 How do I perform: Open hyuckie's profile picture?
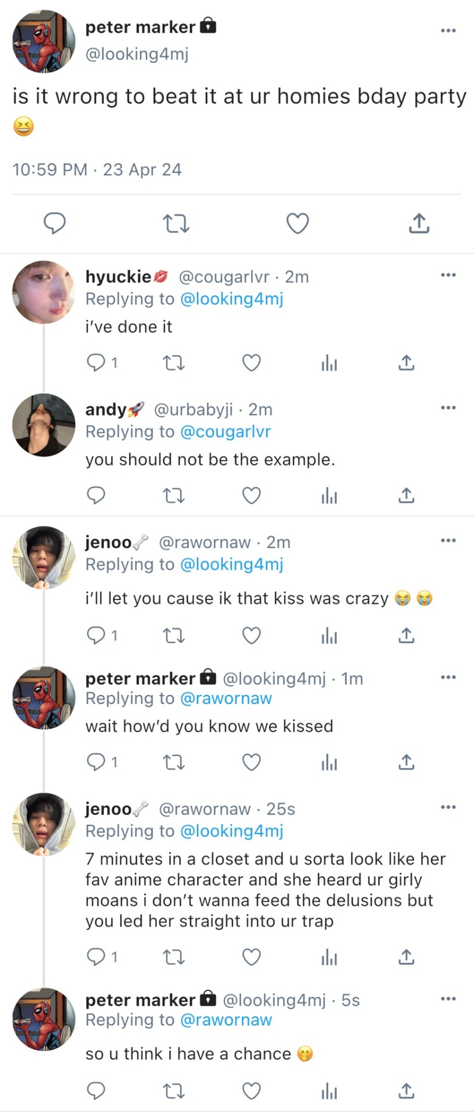pos(44,292)
